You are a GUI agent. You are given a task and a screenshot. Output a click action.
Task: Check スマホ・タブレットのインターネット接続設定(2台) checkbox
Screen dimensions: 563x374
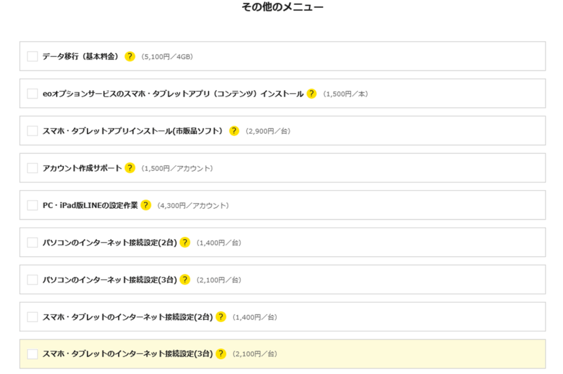click(32, 317)
